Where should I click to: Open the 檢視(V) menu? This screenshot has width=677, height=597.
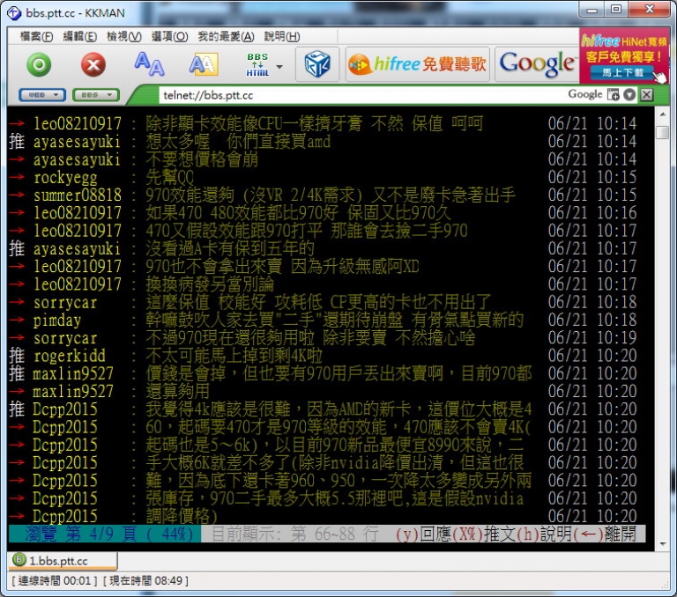point(124,37)
